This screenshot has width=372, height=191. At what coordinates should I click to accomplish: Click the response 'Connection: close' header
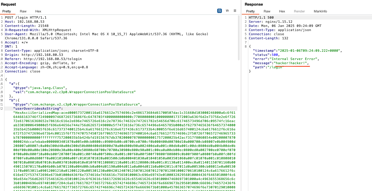[266, 34]
